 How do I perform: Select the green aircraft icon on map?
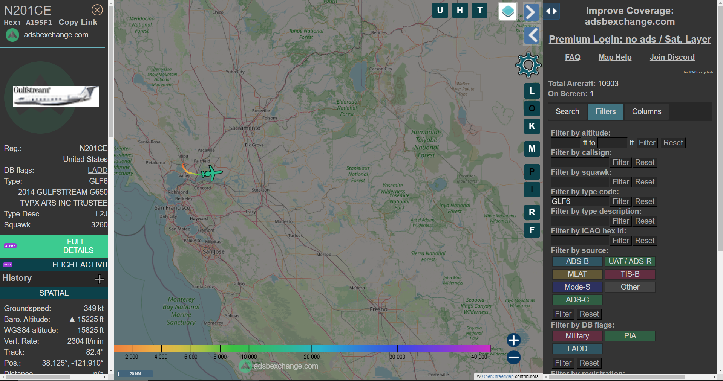[x=212, y=173]
